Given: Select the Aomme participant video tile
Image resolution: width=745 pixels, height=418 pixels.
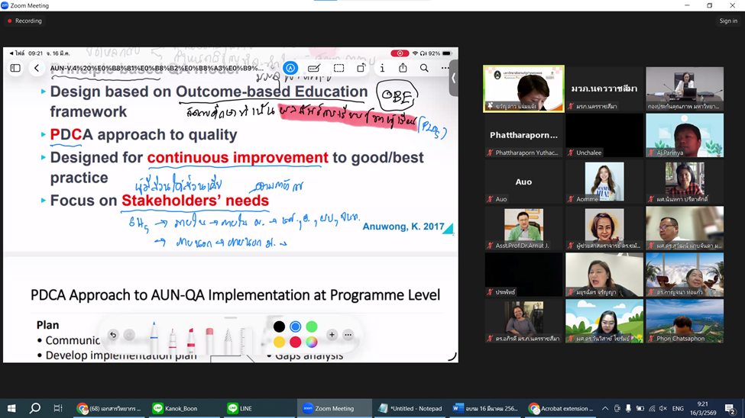Looking at the screenshot, I should [603, 183].
